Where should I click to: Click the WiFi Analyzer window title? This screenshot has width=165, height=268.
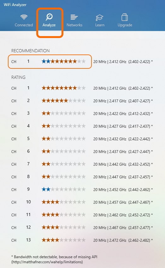coord(15,5)
